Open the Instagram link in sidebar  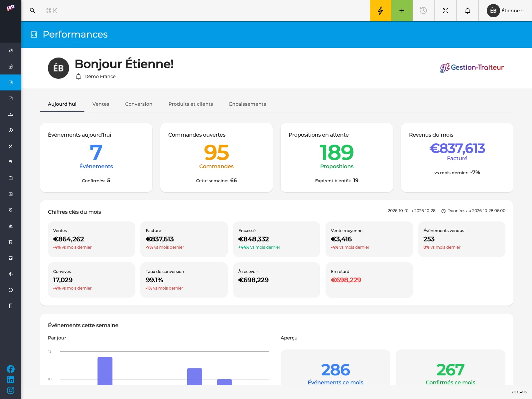tap(11, 390)
